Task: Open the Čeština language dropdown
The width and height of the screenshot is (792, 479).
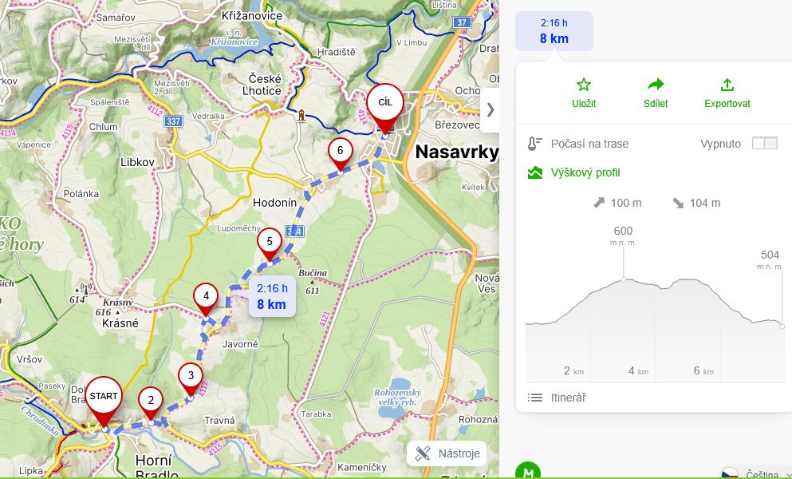Action: pos(755,473)
